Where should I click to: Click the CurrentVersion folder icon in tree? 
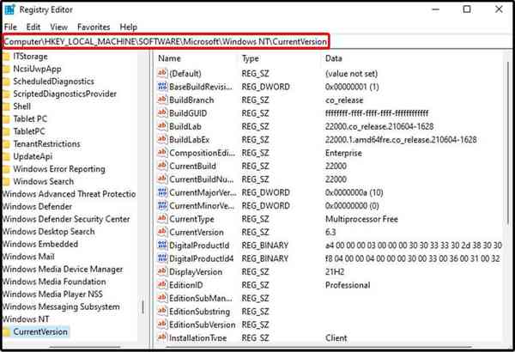click(x=7, y=332)
